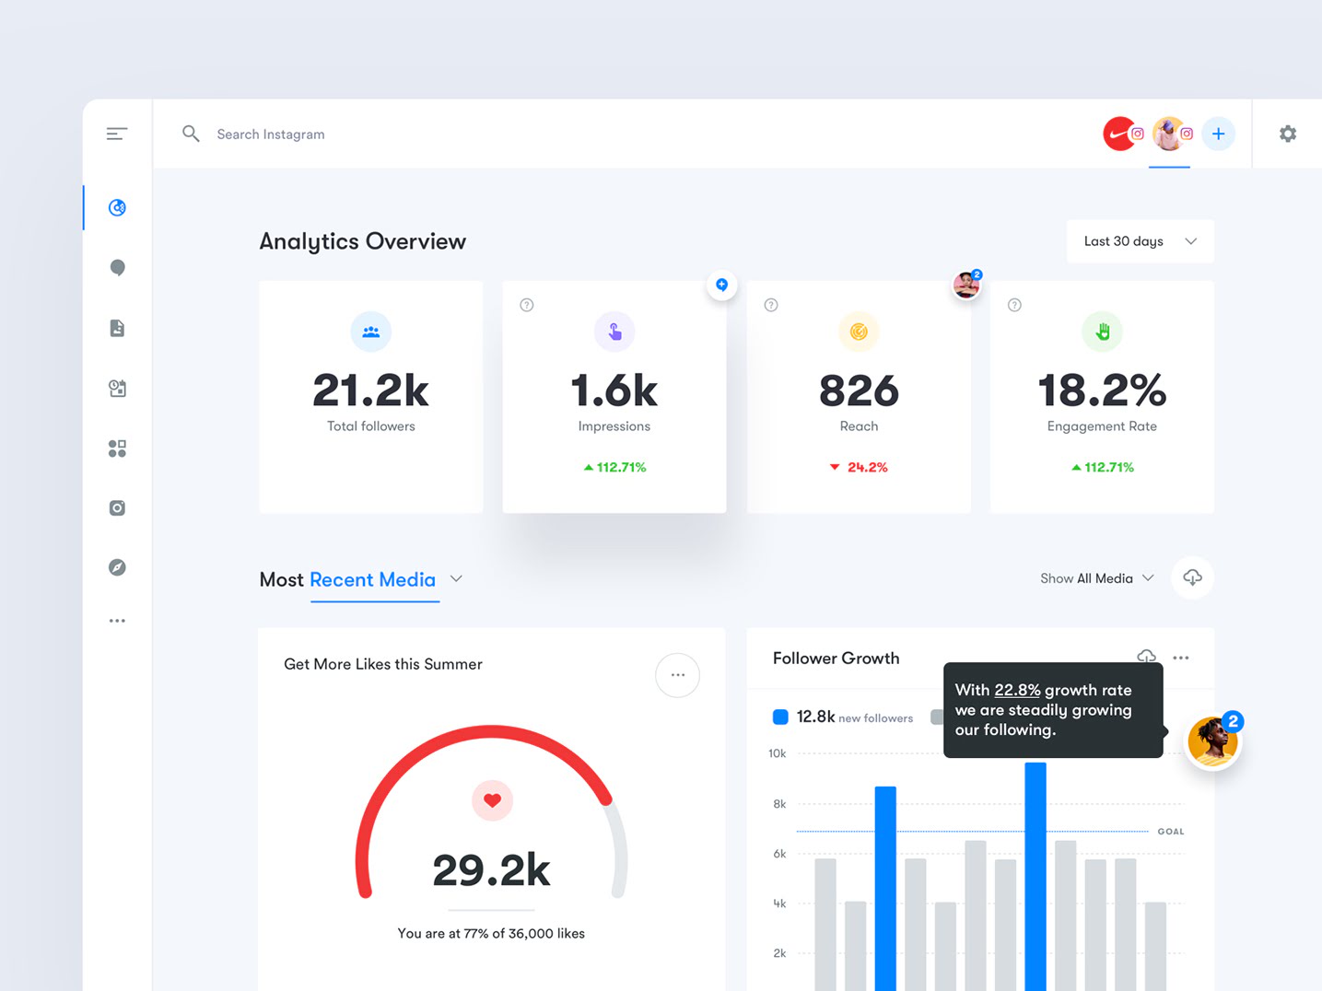Select the documents icon in the sidebar
This screenshot has width=1322, height=991.
point(117,328)
